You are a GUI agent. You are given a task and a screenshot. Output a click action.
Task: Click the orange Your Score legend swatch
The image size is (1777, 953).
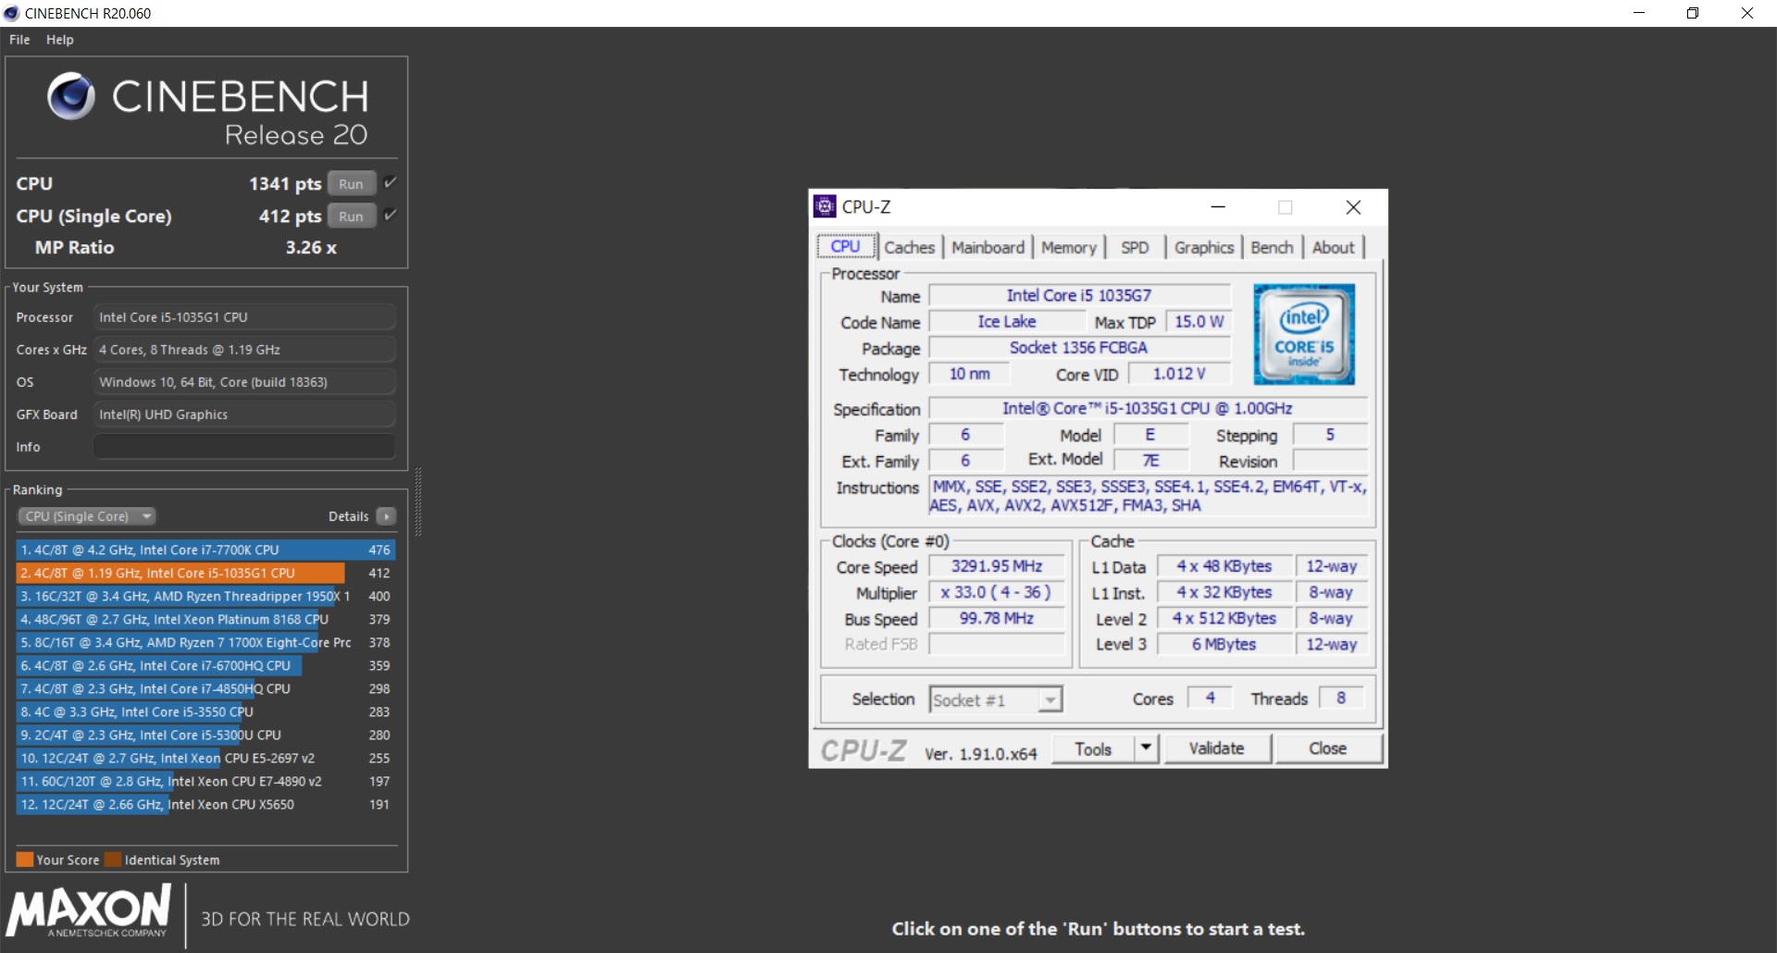point(27,859)
